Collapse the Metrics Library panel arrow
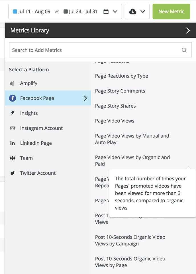The height and width of the screenshot is (274, 196). point(188,30)
